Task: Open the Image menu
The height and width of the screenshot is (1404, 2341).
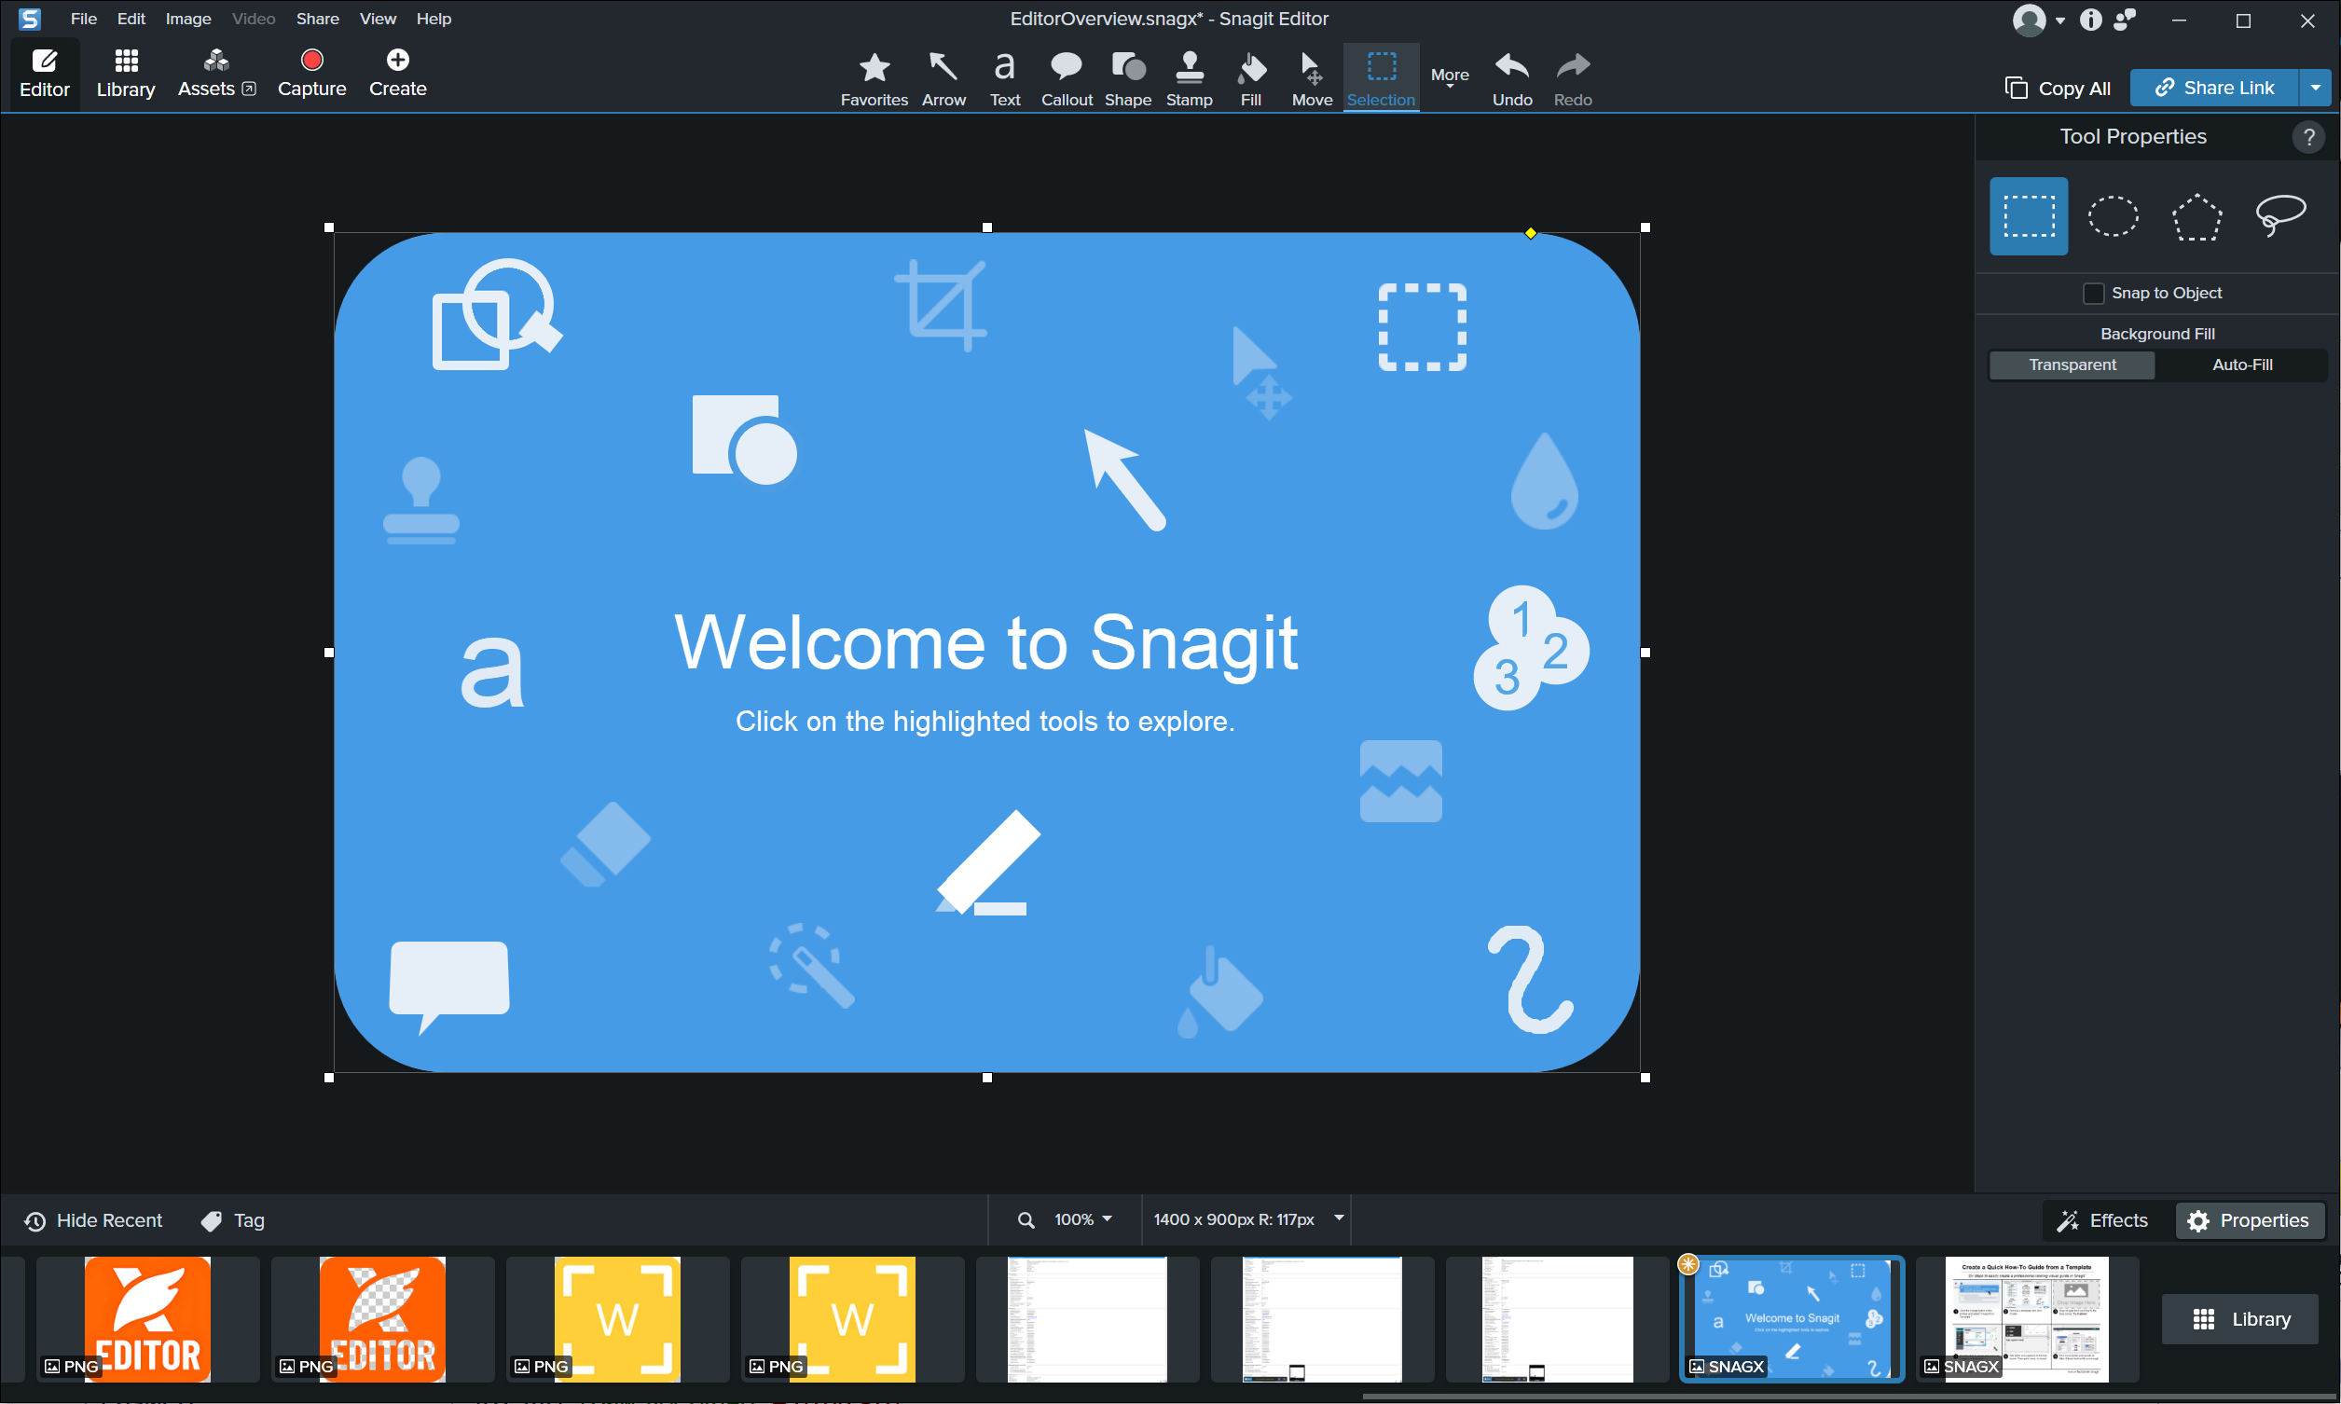Action: [x=187, y=19]
